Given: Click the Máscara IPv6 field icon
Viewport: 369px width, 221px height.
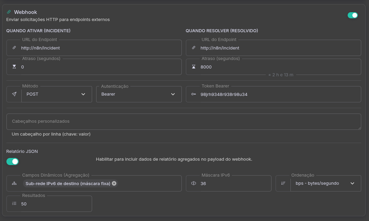Looking at the screenshot, I should click(194, 183).
